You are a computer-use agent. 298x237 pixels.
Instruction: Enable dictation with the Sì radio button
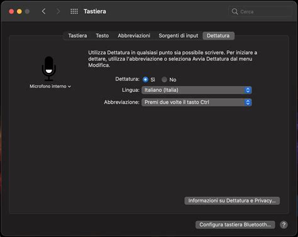[145, 80]
